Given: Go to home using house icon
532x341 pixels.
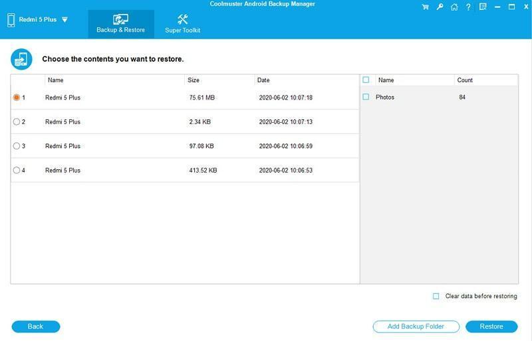Looking at the screenshot, I should click(454, 7).
